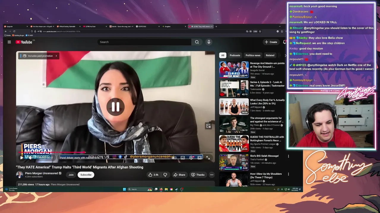
Task: Open the Piers Morgan Uncensored channel name
Action: point(41,173)
